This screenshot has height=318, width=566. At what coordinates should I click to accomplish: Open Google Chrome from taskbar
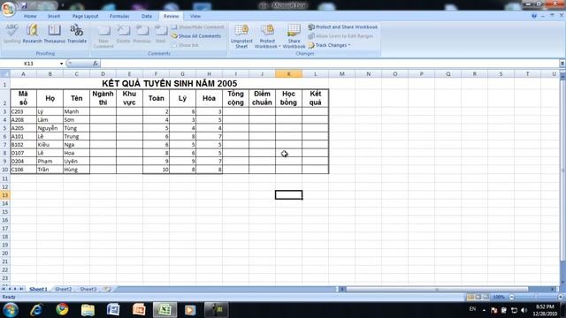pyautogui.click(x=62, y=310)
